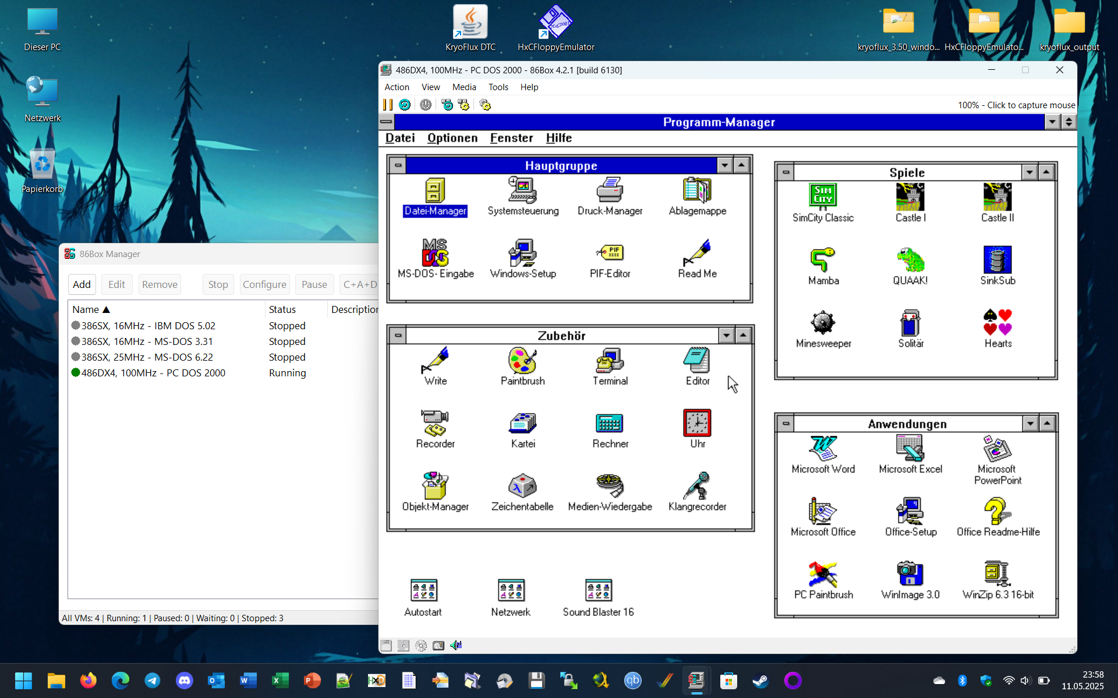
Task: Open Datei-Manager in Hauptgruppe
Action: [435, 197]
